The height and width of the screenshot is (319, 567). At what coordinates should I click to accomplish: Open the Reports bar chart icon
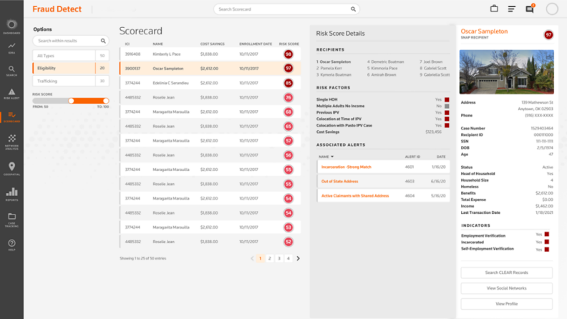11,193
